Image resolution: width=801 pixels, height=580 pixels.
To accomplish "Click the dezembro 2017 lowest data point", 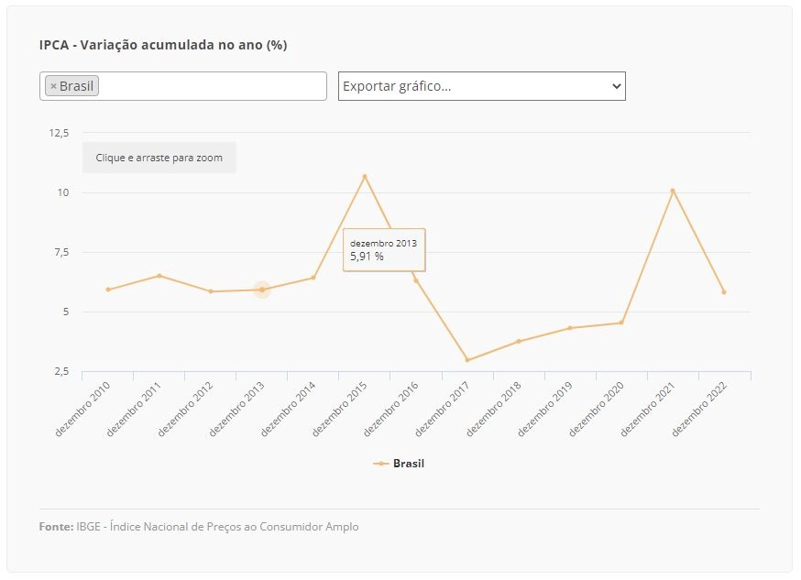I will click(467, 360).
